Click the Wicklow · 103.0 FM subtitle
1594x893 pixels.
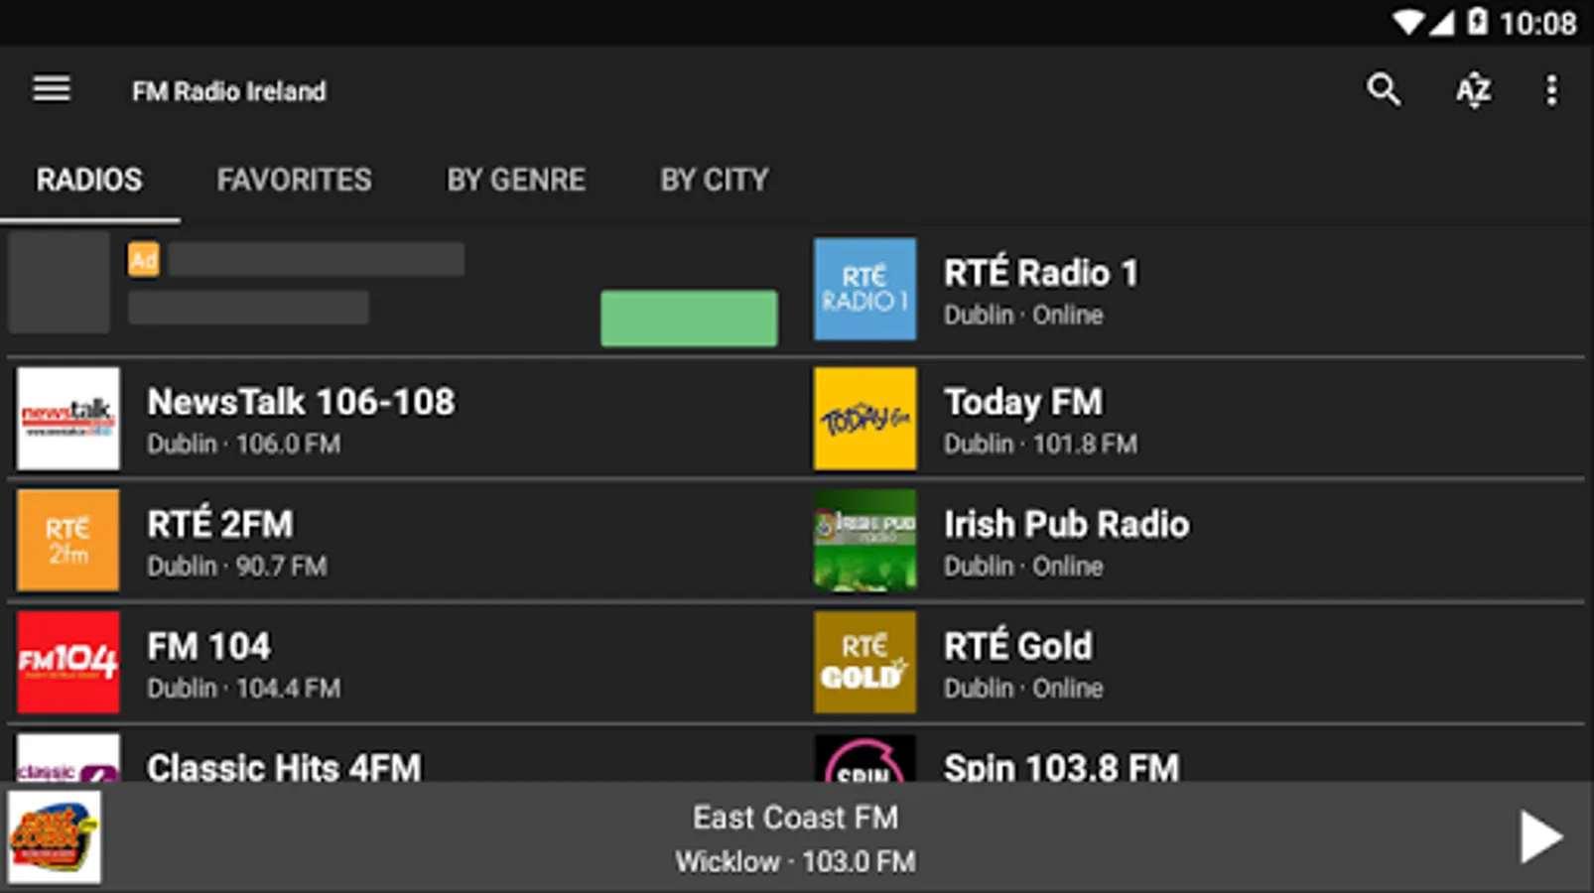(796, 861)
